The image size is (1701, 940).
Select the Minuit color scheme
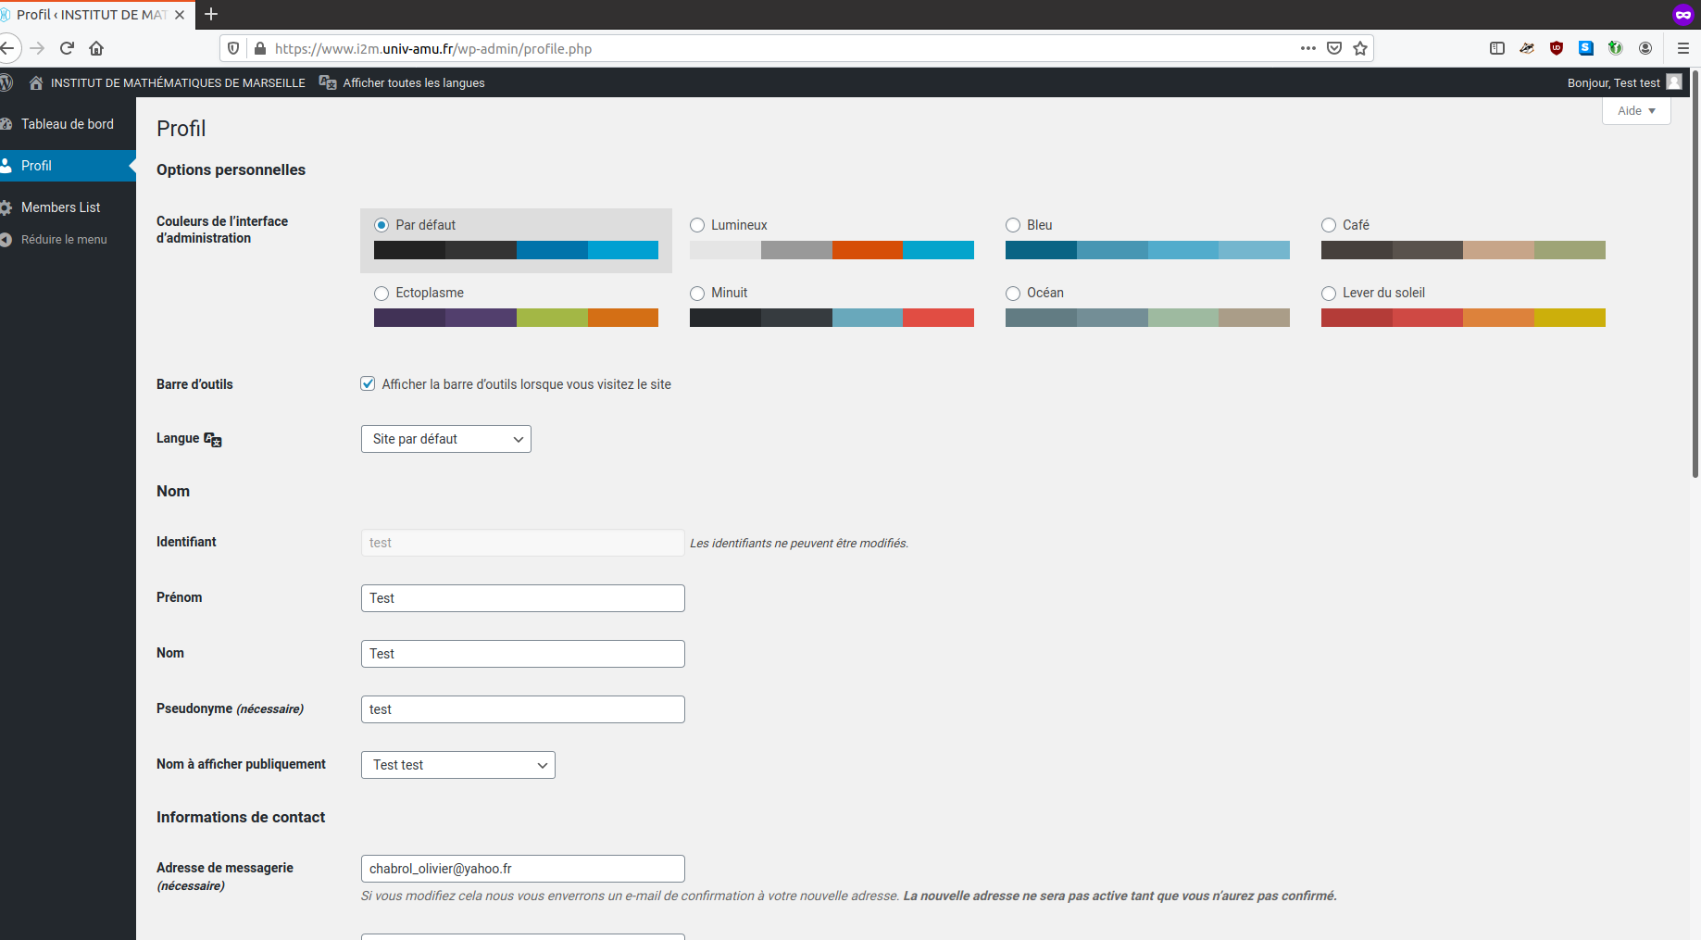[697, 293]
